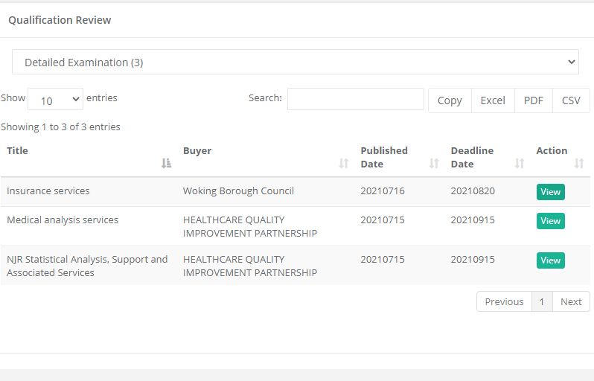This screenshot has width=594, height=381.
Task: View the Medical analysis services entry
Action: pyautogui.click(x=550, y=221)
